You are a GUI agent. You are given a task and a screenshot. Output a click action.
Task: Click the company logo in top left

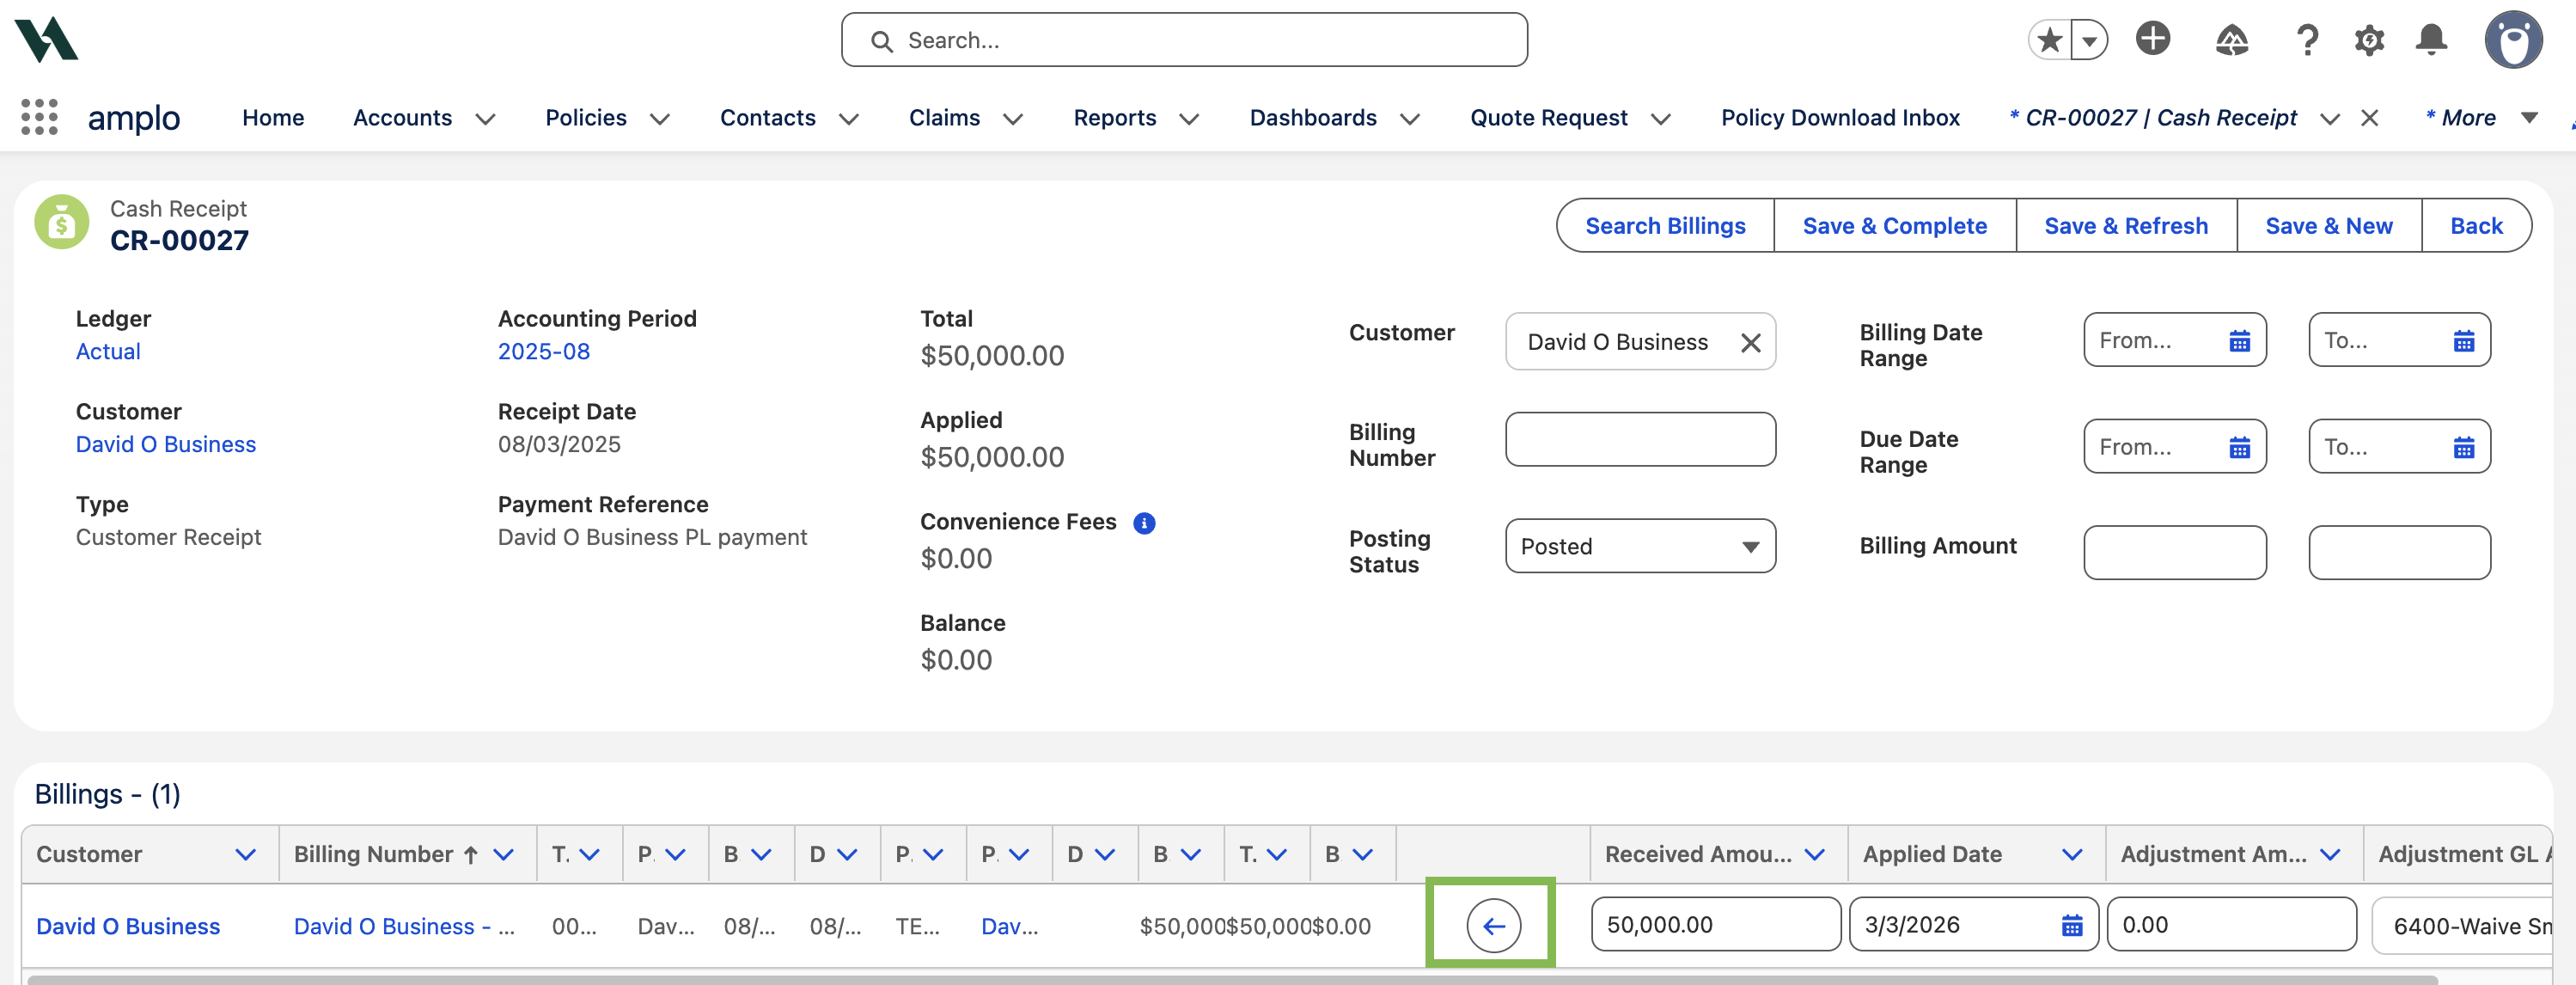[46, 40]
